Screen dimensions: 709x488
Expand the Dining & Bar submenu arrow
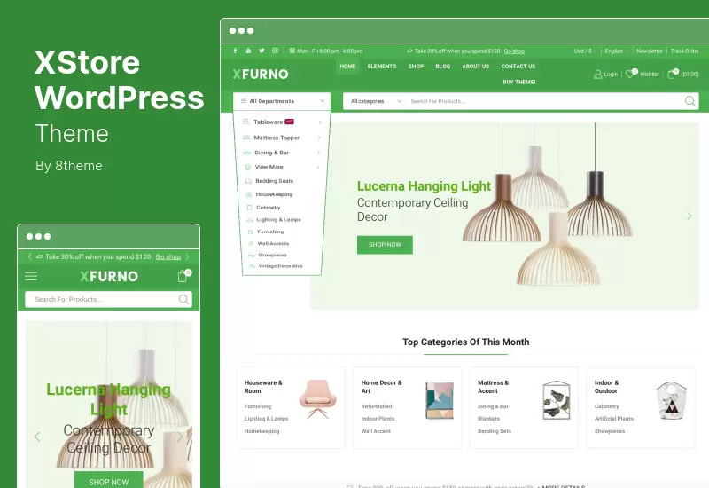pyautogui.click(x=318, y=153)
